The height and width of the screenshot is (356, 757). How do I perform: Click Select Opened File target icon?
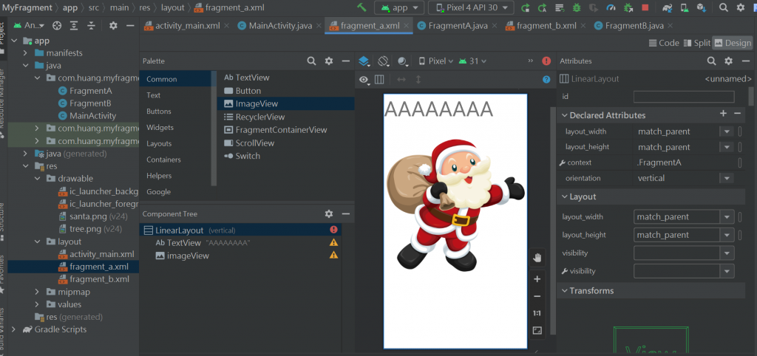[x=57, y=26]
